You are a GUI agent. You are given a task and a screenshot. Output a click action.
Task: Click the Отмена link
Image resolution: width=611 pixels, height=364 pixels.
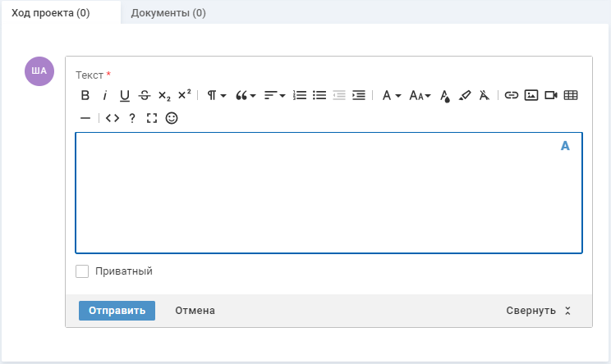195,311
